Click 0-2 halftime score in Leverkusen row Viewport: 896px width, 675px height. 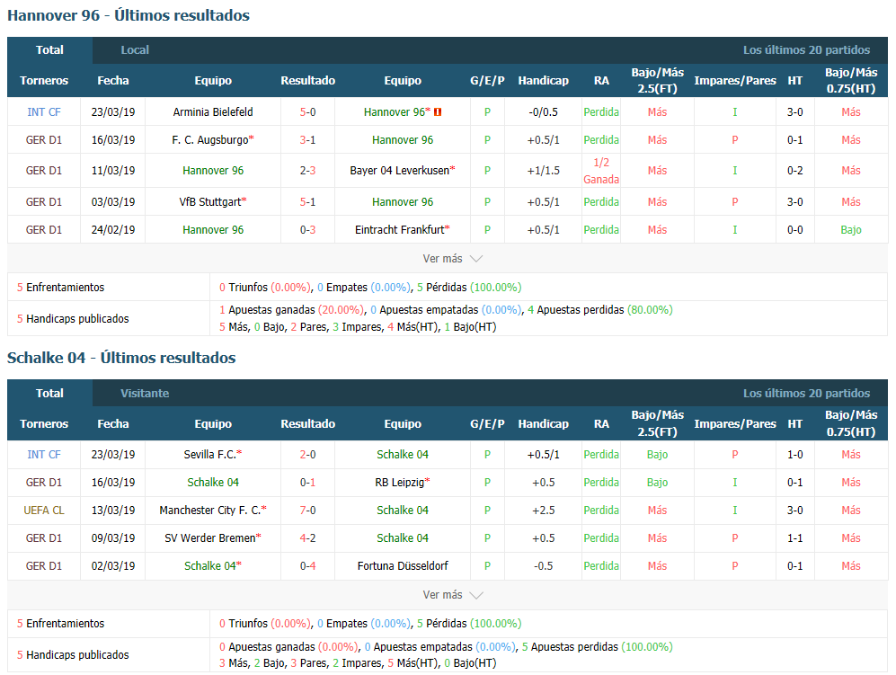click(x=794, y=170)
